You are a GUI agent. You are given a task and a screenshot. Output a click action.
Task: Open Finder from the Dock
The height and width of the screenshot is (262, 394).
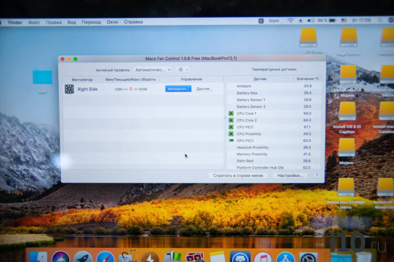pyautogui.click(x=38, y=257)
